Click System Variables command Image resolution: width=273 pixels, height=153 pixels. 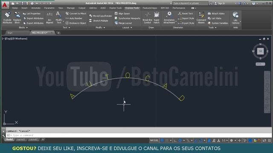pos(218,23)
